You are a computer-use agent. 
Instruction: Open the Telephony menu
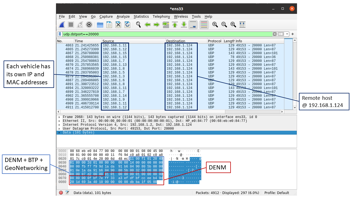coord(161,17)
